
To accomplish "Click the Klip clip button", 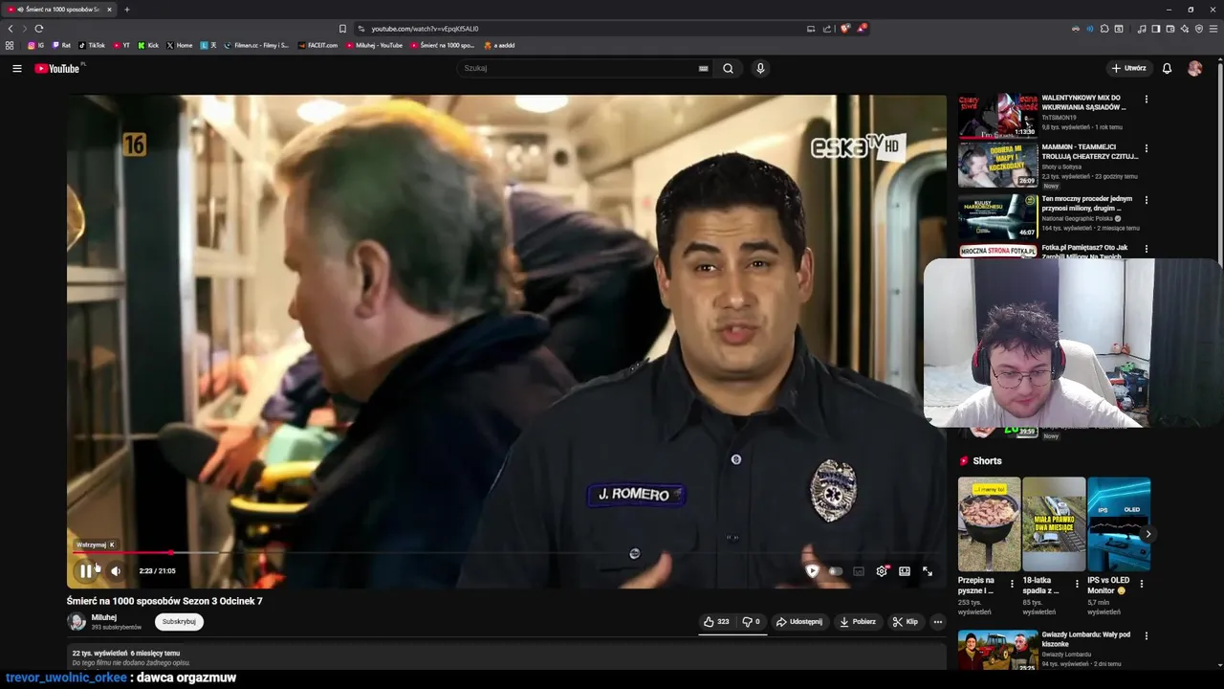I will (906, 622).
